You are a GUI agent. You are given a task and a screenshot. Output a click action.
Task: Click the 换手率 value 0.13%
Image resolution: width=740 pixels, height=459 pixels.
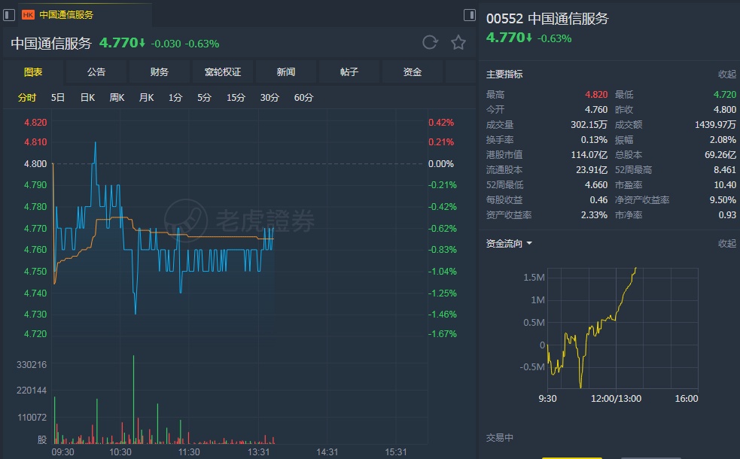[594, 140]
